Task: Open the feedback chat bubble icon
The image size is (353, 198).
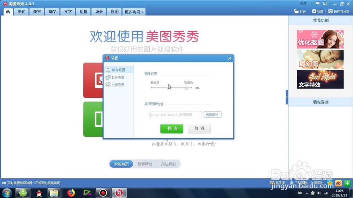Action: point(318,4)
